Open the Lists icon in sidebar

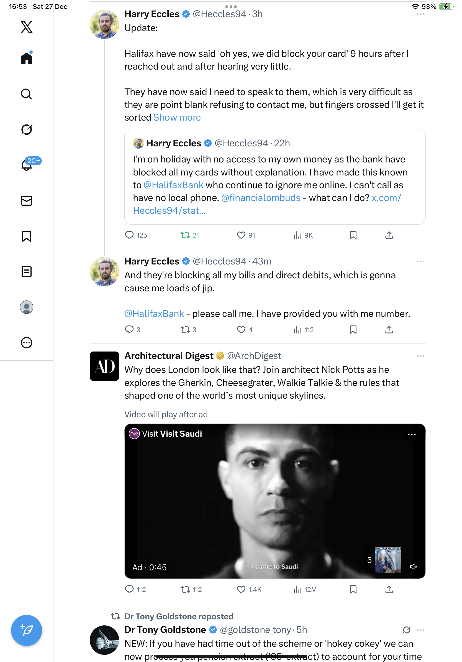click(x=27, y=272)
